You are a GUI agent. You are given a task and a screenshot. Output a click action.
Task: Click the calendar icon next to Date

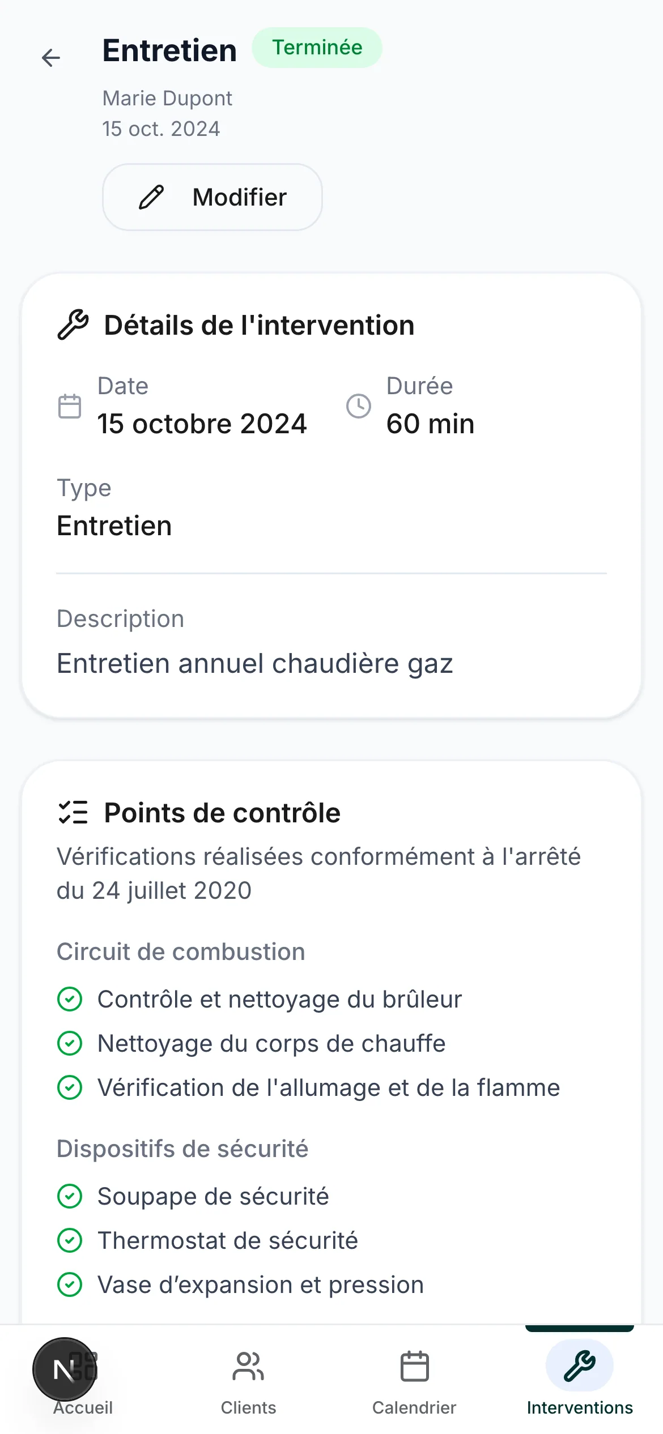[x=70, y=406]
